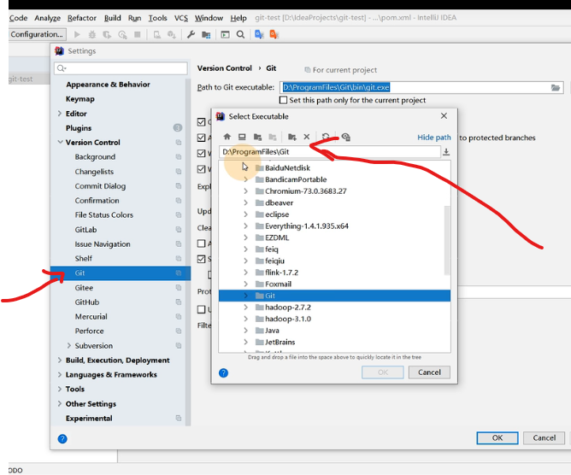Toggle checked checkbox above Prot label

click(202, 259)
